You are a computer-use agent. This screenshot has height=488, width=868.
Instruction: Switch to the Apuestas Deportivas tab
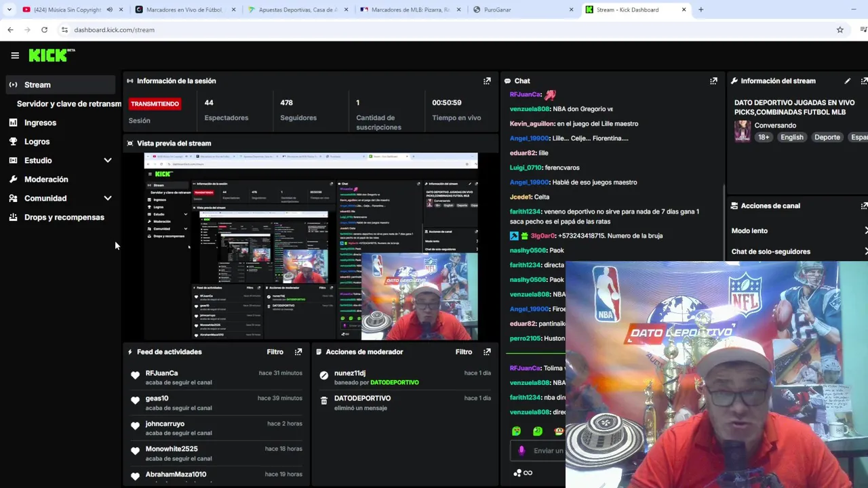[x=298, y=9]
